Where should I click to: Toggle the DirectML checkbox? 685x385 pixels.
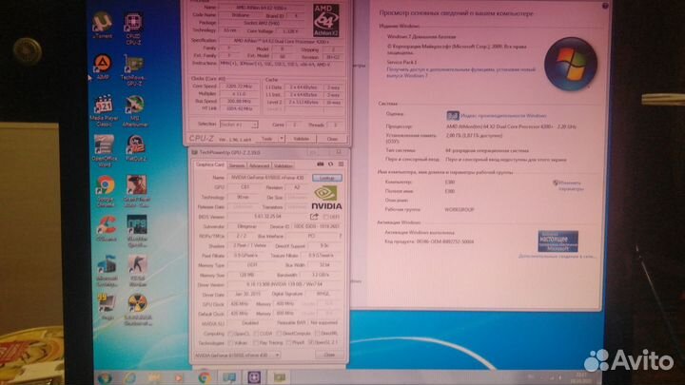[x=317, y=334]
